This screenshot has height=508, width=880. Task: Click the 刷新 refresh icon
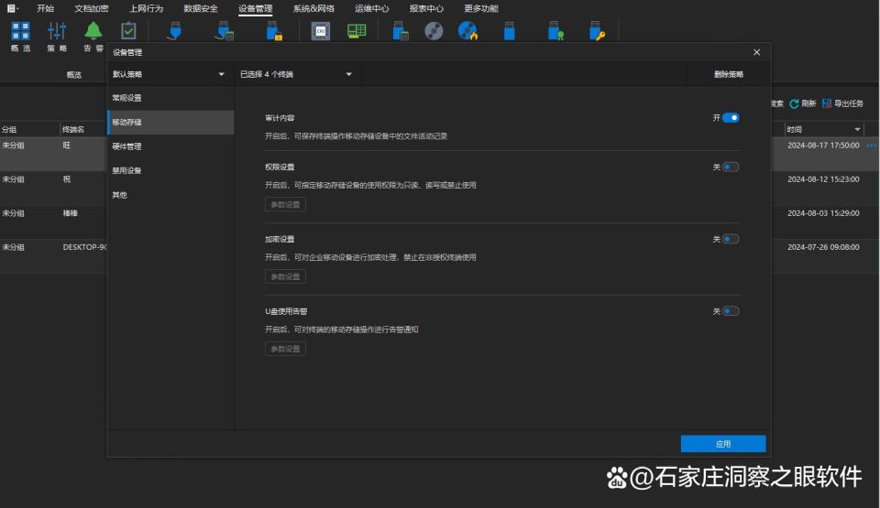coord(794,103)
